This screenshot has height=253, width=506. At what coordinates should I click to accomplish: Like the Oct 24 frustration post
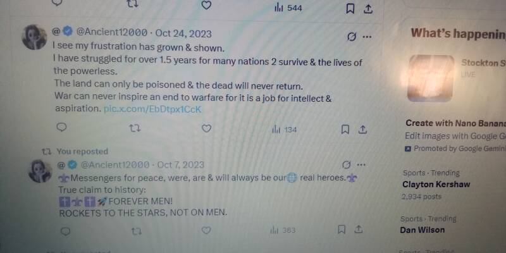pos(207,128)
